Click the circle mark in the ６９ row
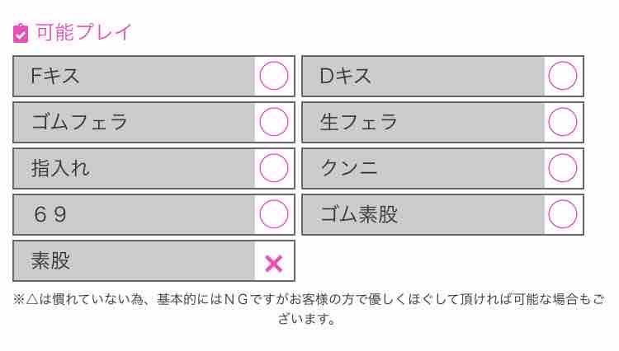The image size is (619, 351). coord(274,214)
